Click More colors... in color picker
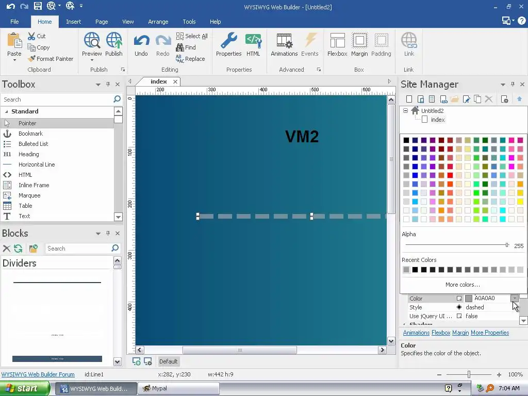Screen dimensions: 528x396 (463, 285)
